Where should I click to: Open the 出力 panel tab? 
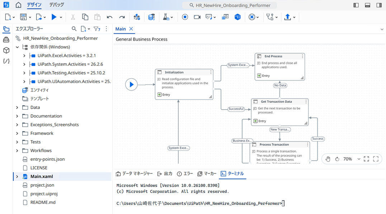[165, 174]
